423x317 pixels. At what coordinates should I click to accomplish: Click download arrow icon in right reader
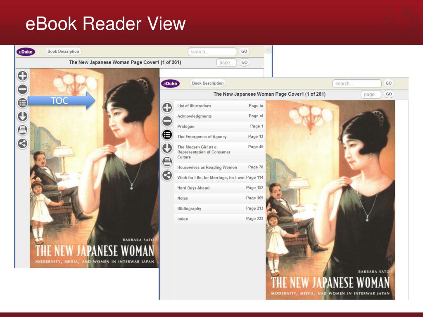tap(167, 148)
